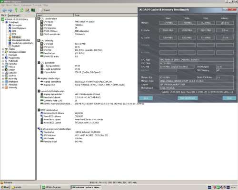The height and width of the screenshot is (190, 238).
Task: Switch to the Menü tab
Action: [x=4, y=15]
